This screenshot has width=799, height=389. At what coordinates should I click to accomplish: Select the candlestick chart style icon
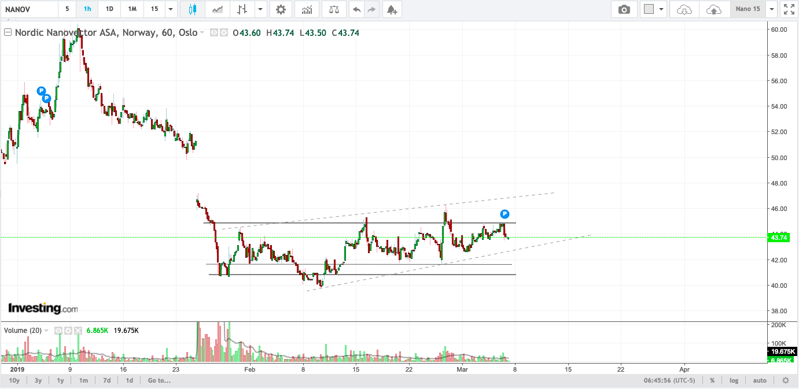click(x=193, y=9)
